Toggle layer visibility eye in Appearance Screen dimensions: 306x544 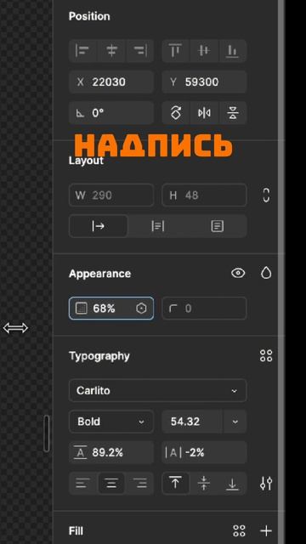point(238,274)
